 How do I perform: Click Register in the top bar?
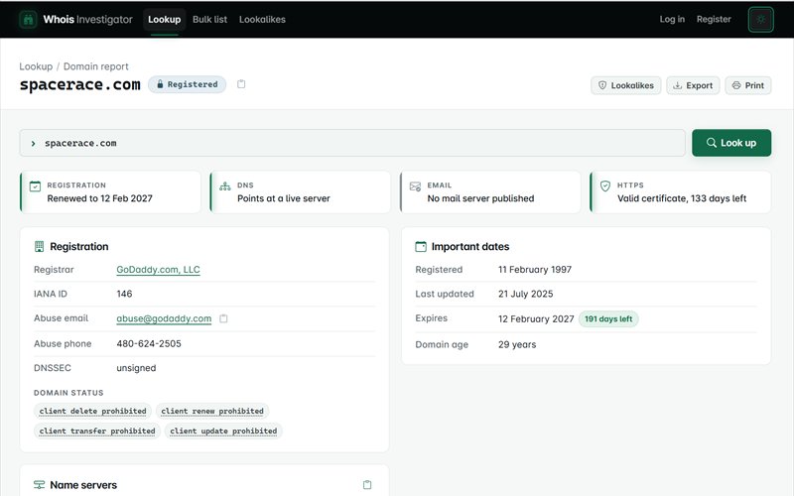pyautogui.click(x=714, y=19)
